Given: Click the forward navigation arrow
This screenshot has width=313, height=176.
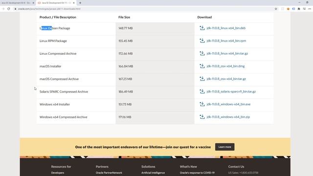Looking at the screenshot, I should [x=3, y=9].
